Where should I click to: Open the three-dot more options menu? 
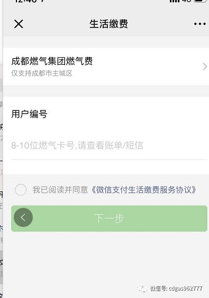pyautogui.click(x=199, y=24)
